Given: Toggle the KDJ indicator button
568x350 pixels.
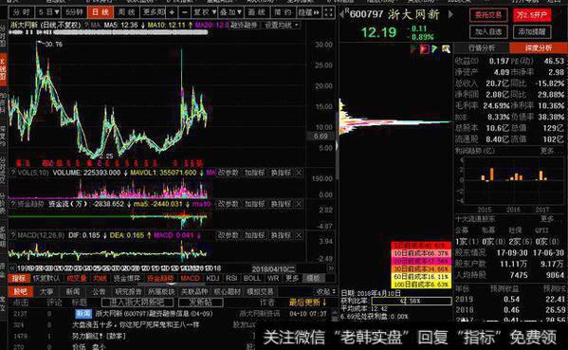Looking at the screenshot, I should point(212,278).
